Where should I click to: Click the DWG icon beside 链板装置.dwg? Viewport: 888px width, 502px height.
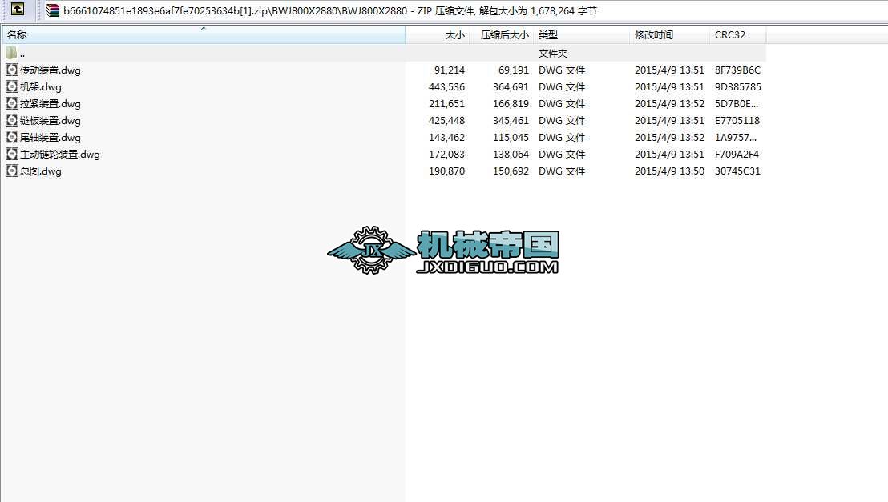pos(10,120)
